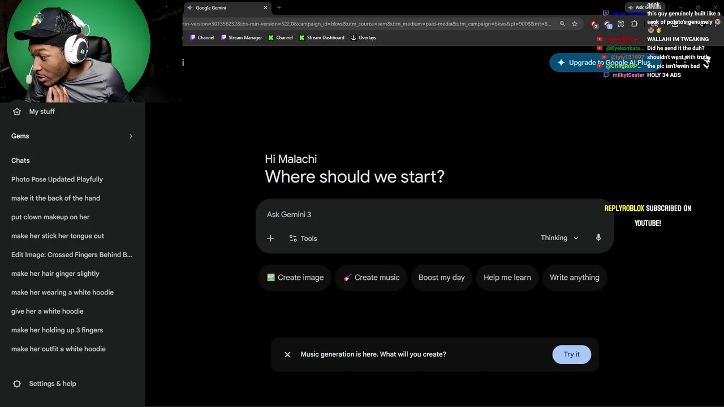This screenshot has height=407, width=724.
Task: Close the Google Gemini browser tab
Action: [265, 8]
